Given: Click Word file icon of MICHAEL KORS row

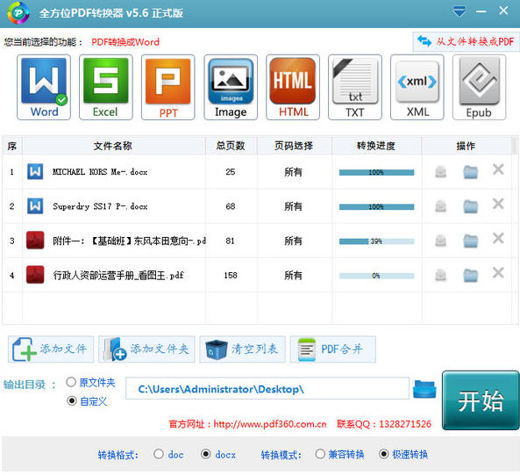Looking at the screenshot, I should (x=35, y=171).
